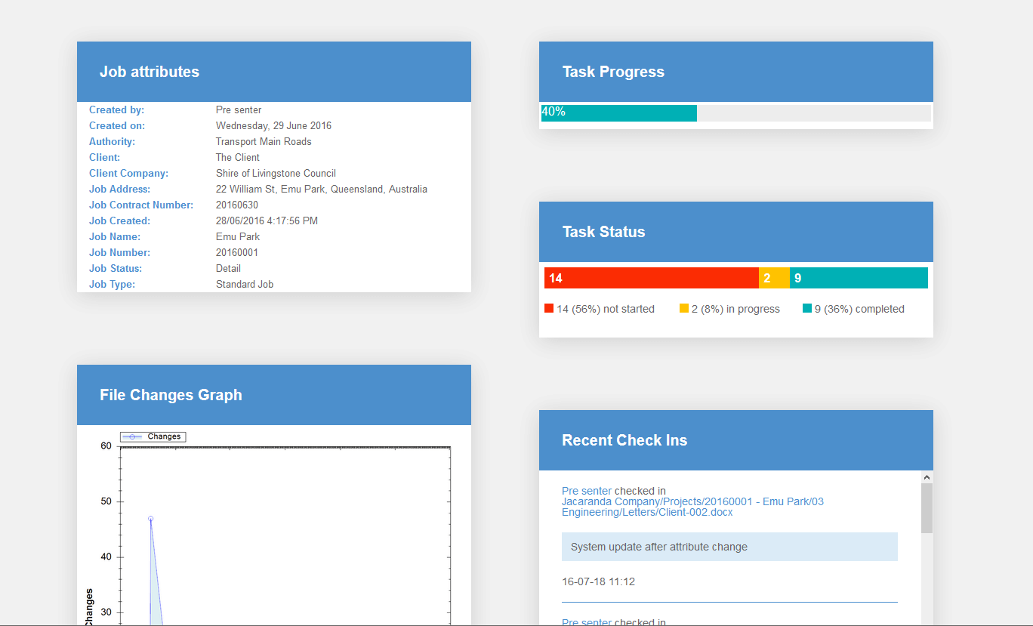1033x626 pixels.
Task: Select the File Changes Graph header
Action: click(274, 395)
